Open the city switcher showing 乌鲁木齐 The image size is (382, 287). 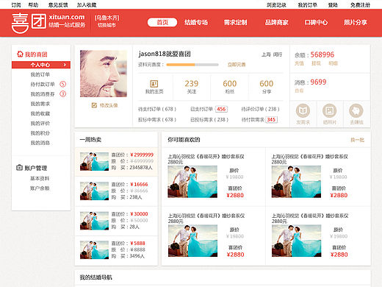coord(107,21)
